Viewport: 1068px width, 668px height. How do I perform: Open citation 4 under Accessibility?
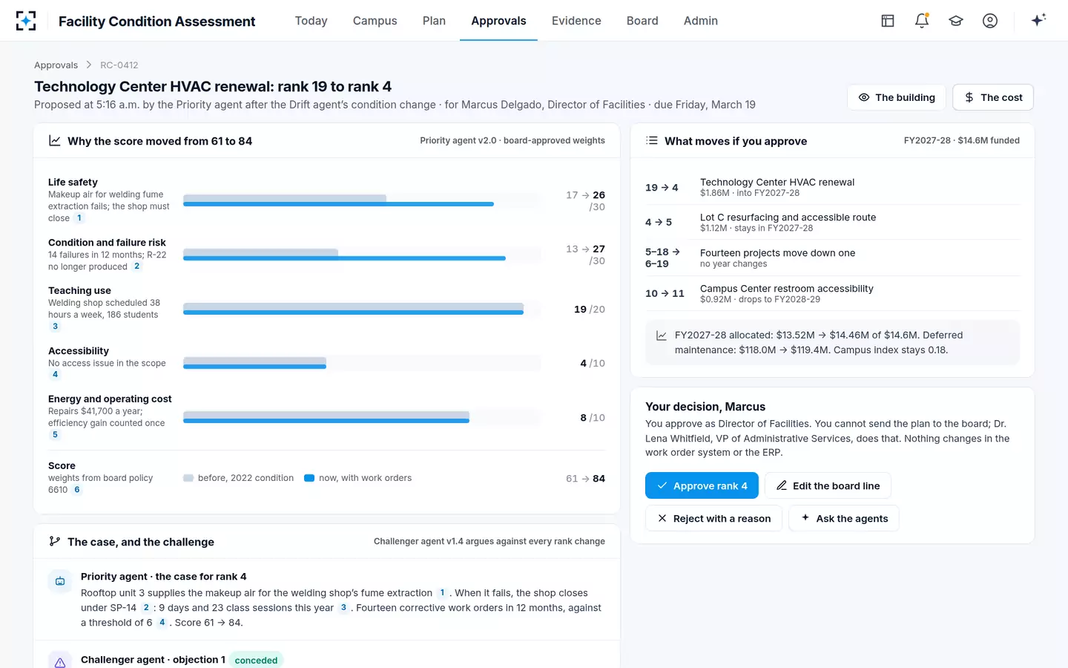click(55, 375)
